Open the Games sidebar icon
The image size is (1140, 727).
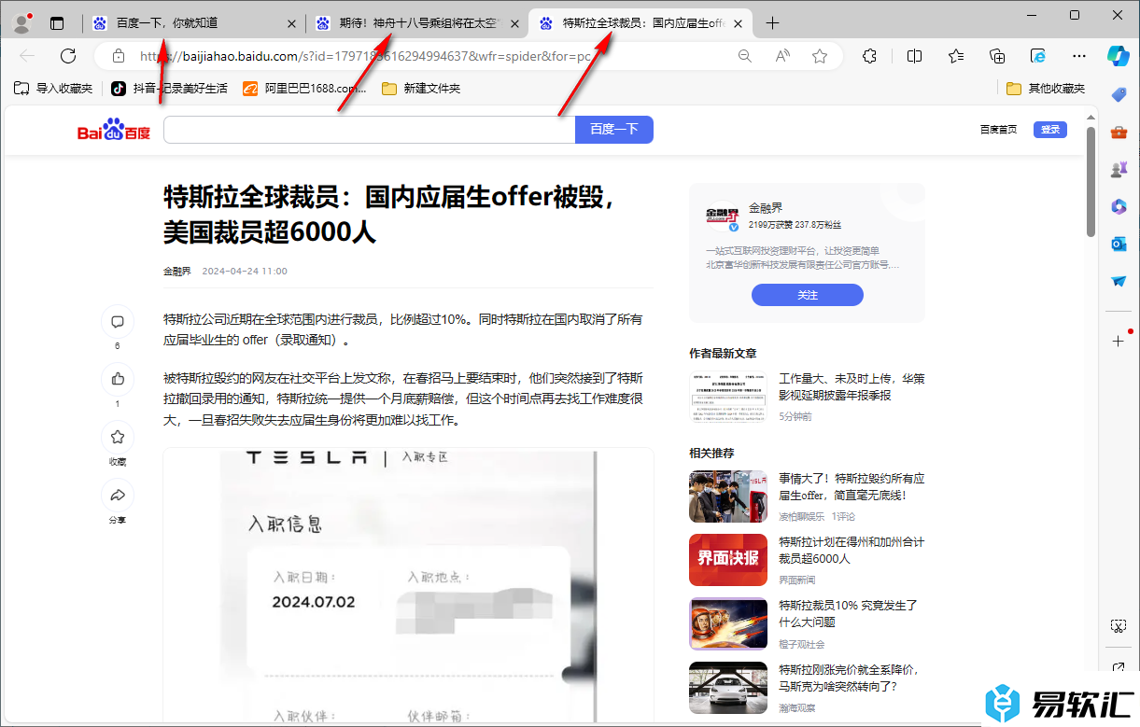(1119, 169)
